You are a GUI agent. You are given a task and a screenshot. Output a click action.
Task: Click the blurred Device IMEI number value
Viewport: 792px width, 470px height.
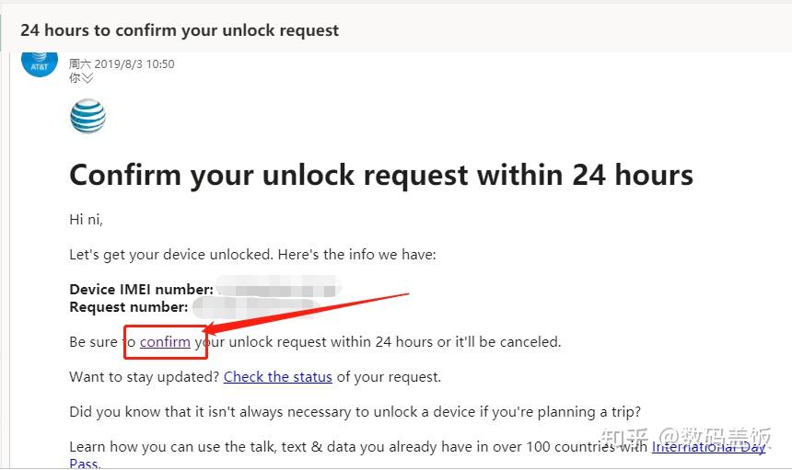279,289
